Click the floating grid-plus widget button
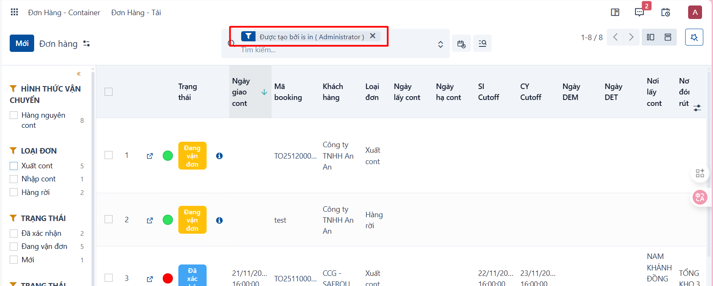Screen dimensions: 713x286 (700, 173)
